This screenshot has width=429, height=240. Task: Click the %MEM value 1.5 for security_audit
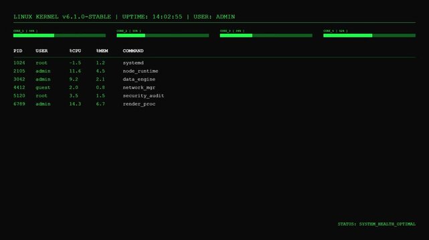100,95
